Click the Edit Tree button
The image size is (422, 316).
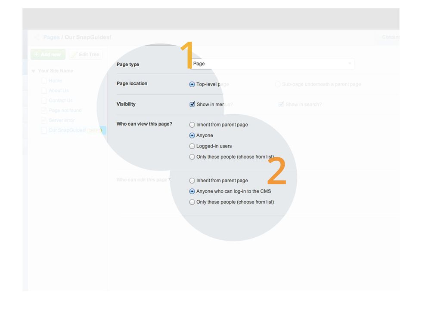(86, 54)
